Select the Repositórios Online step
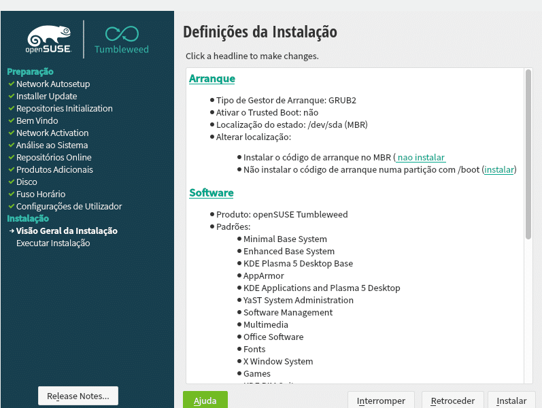 pos(54,157)
